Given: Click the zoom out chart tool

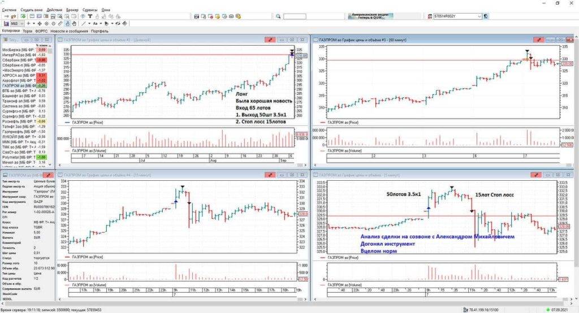Looking at the screenshot, I should pyautogui.click(x=54, y=24).
